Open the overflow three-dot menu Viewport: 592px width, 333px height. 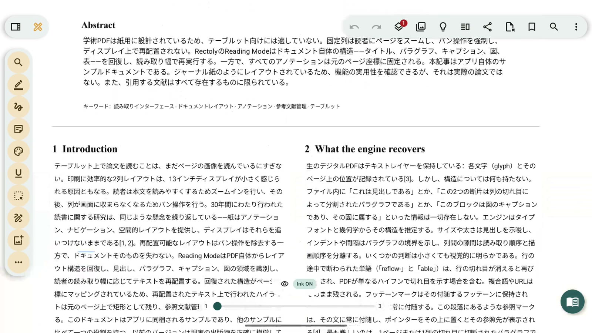[x=576, y=27]
